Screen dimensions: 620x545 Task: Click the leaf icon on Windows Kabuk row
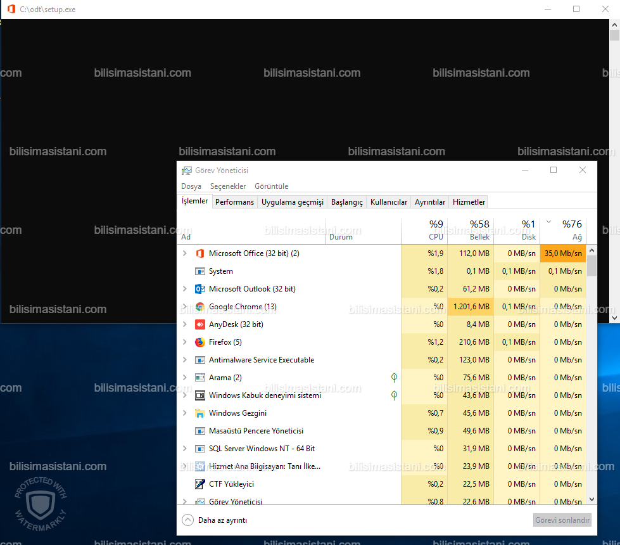(x=394, y=395)
